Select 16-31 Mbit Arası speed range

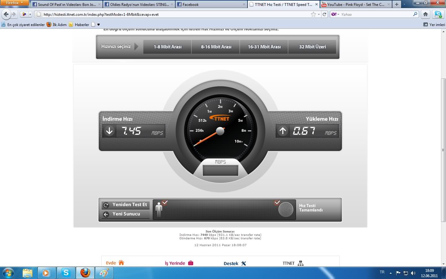pyautogui.click(x=264, y=47)
